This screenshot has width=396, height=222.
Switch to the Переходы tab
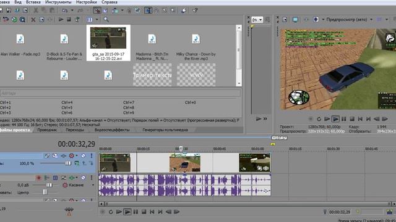(75, 130)
